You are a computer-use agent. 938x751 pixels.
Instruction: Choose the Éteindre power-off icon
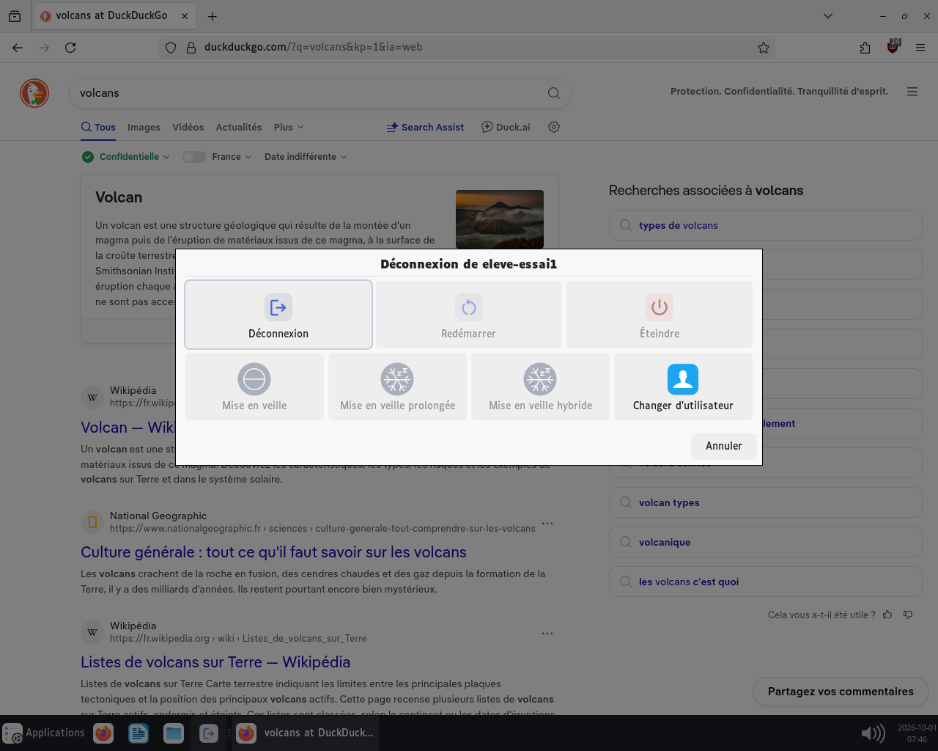pos(660,307)
